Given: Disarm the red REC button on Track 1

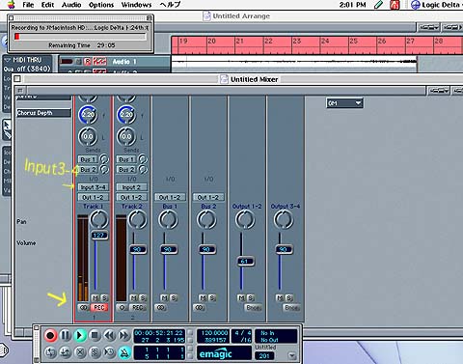Looking at the screenshot, I should tap(99, 308).
